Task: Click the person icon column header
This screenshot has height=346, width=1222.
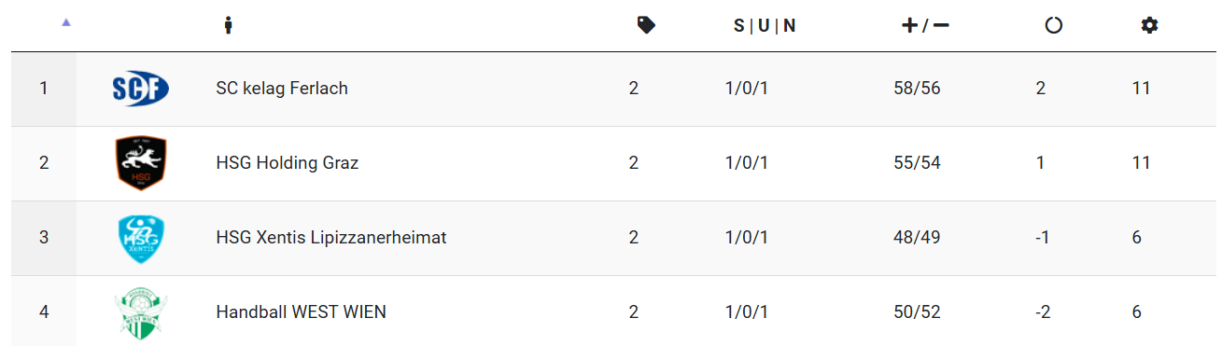Action: [227, 25]
